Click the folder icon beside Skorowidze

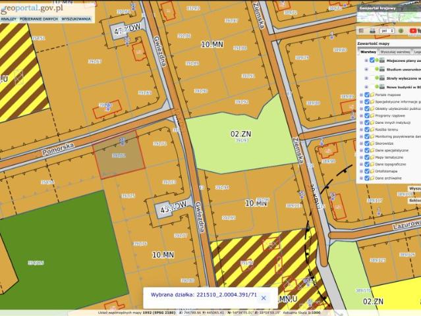coord(372,144)
